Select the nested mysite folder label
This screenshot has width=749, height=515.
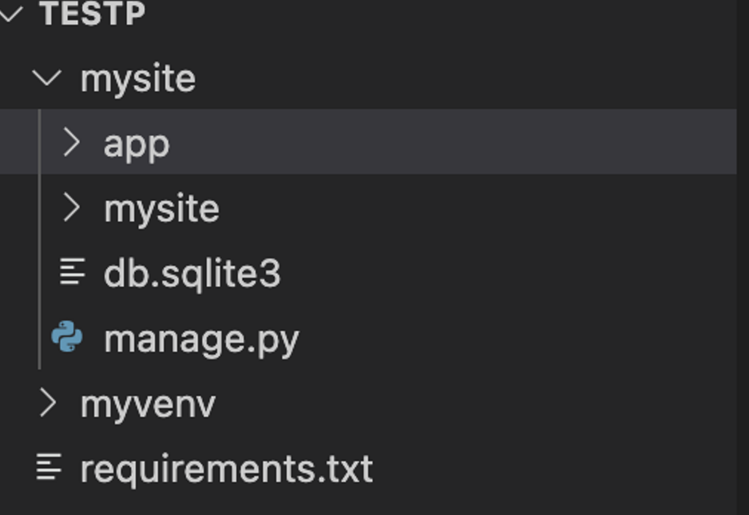click(161, 209)
